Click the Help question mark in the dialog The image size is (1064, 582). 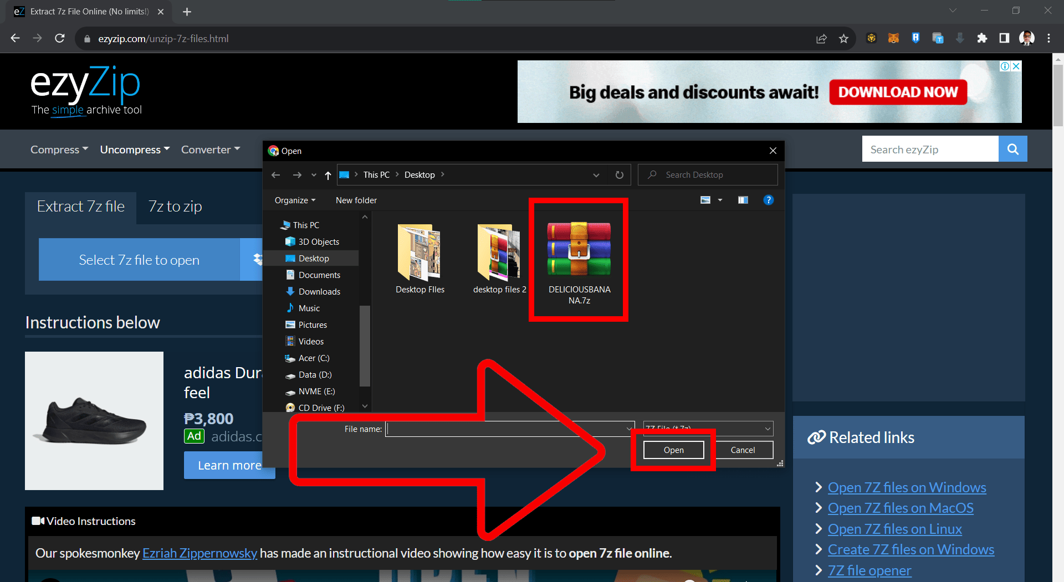click(769, 200)
